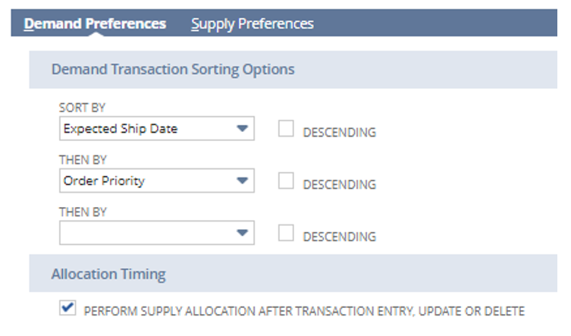Open the Supply Preferences tab

tap(252, 24)
